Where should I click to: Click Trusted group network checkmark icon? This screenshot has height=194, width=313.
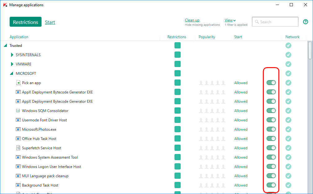(x=288, y=45)
